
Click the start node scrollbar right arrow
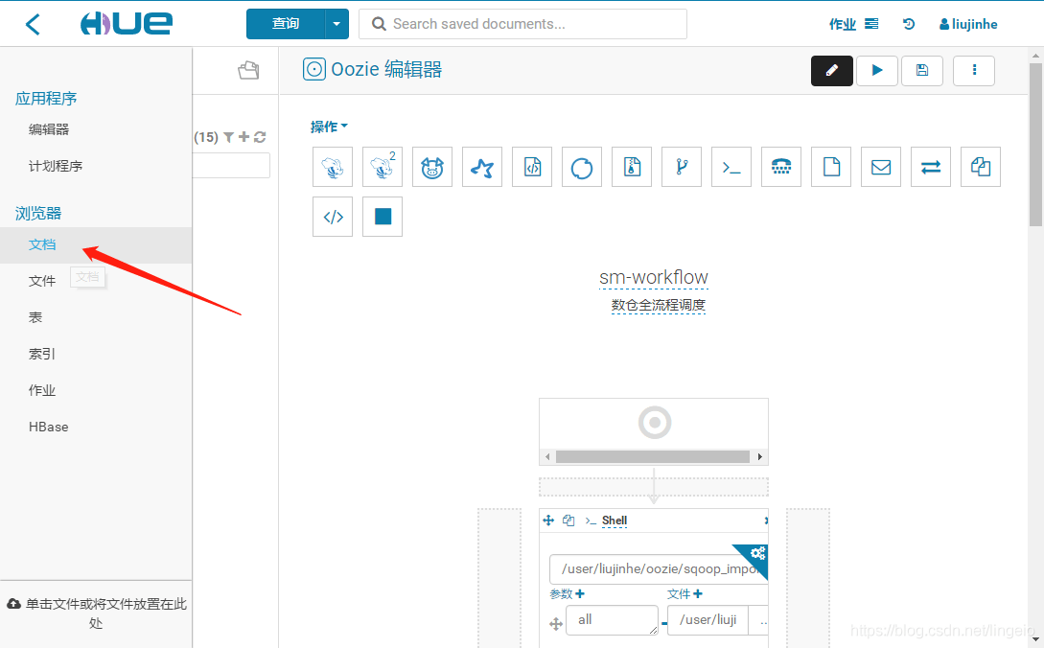click(759, 457)
